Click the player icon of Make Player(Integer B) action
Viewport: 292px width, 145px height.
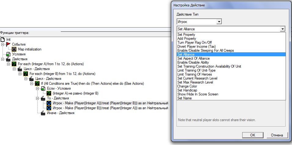click(49, 108)
